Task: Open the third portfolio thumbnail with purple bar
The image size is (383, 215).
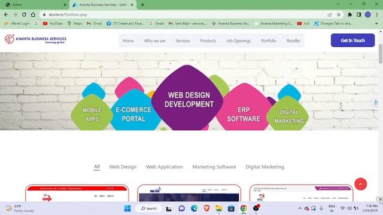Action: pyautogui.click(x=301, y=193)
